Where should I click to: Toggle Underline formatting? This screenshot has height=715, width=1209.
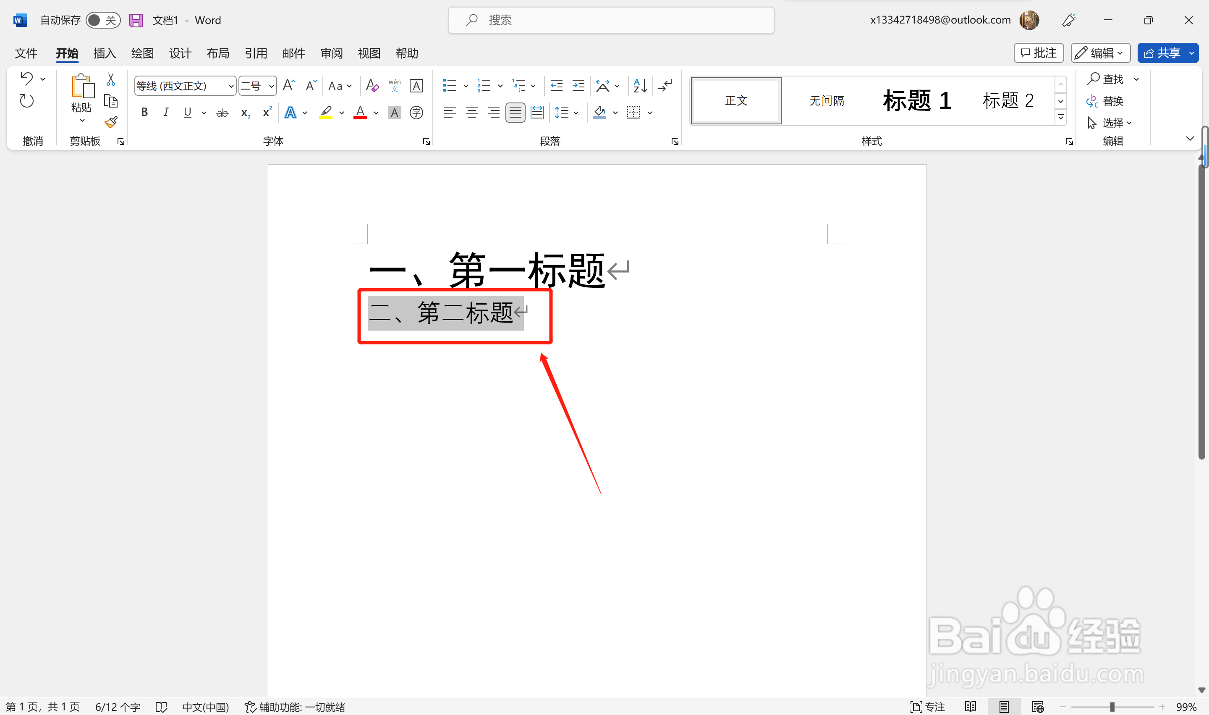click(x=187, y=113)
